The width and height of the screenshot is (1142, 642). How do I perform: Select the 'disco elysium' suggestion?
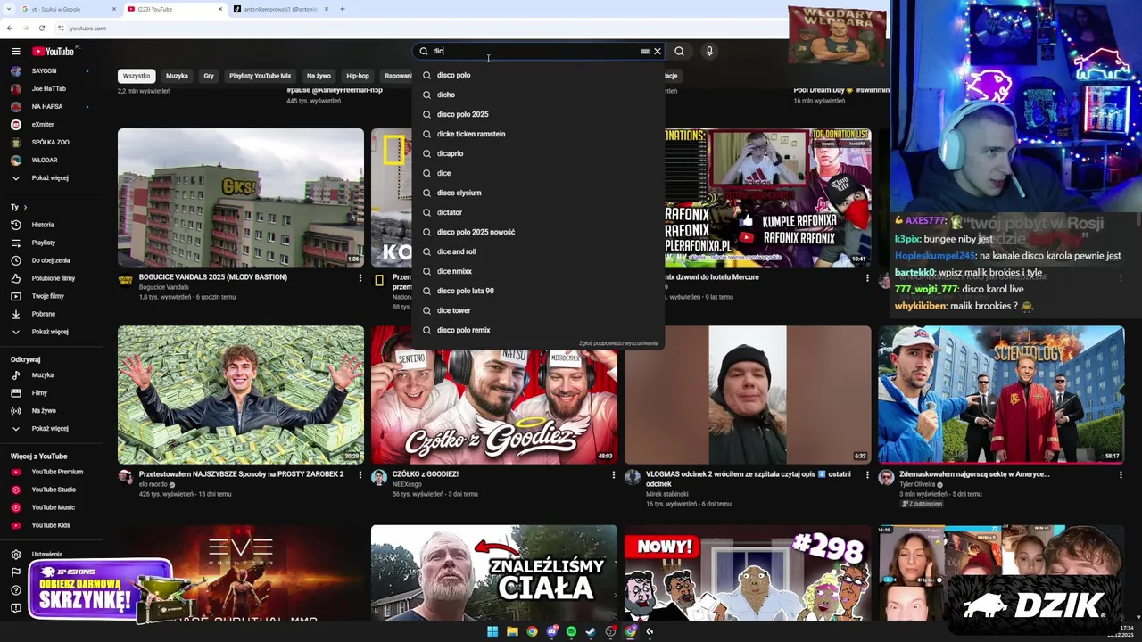[x=539, y=193]
